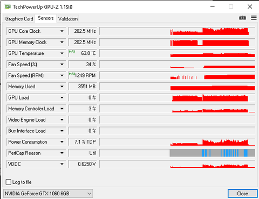This screenshot has height=199, width=259.
Task: Expand the VDDC sensor dropdown
Action: (x=62, y=164)
